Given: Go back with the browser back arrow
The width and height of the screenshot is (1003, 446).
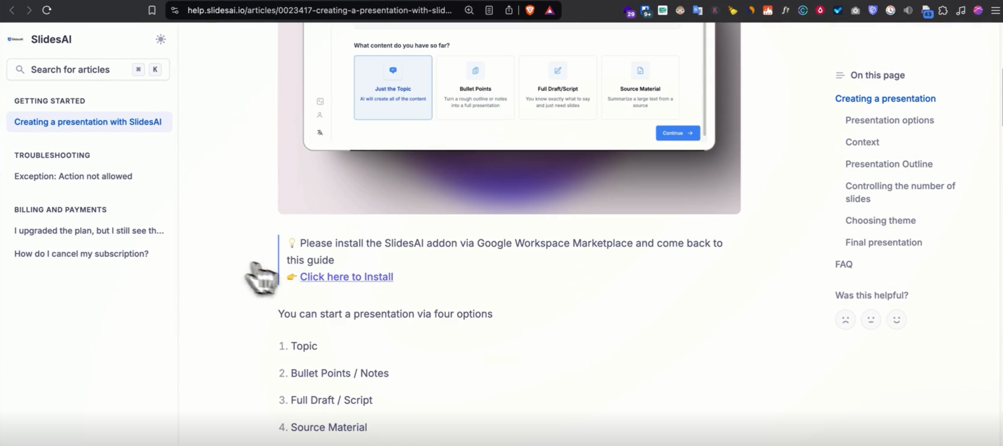Looking at the screenshot, I should coord(12,10).
